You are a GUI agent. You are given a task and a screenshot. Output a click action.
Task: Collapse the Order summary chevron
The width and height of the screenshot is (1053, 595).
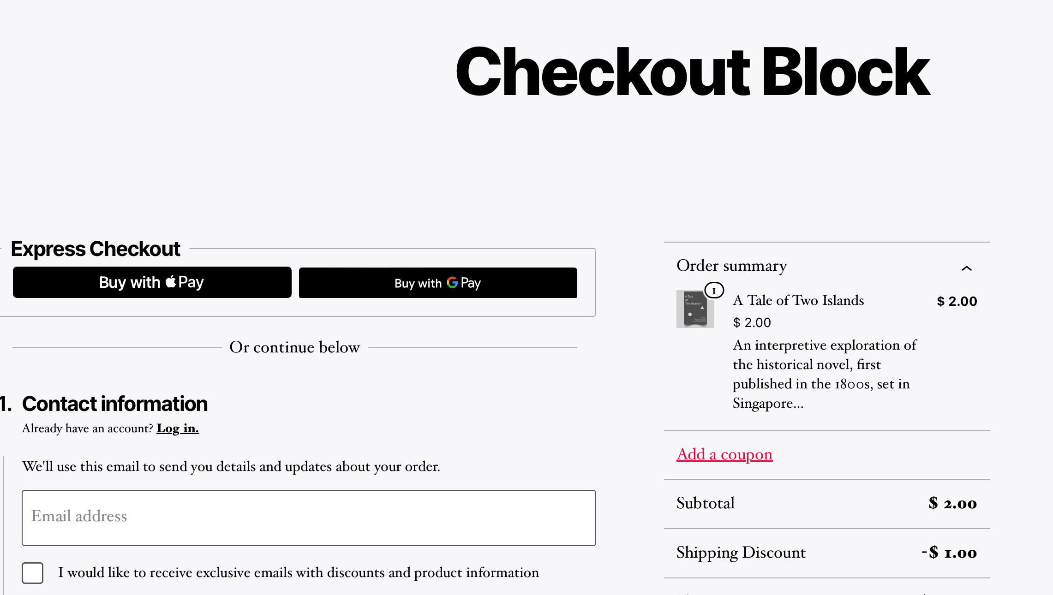(x=966, y=268)
